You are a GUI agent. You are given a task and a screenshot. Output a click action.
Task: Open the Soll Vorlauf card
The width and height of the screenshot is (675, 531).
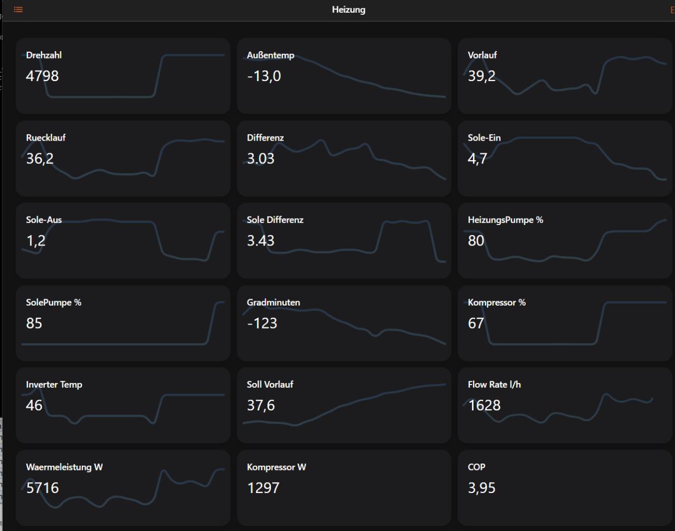(x=344, y=405)
